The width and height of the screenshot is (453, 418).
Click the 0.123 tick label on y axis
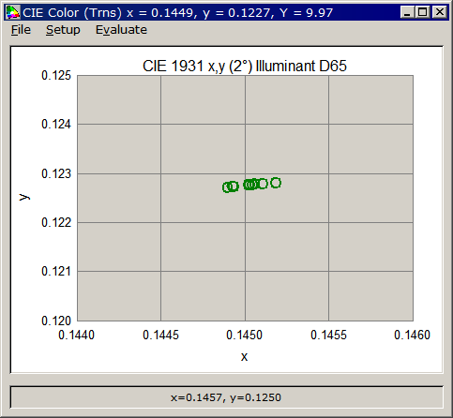click(56, 173)
